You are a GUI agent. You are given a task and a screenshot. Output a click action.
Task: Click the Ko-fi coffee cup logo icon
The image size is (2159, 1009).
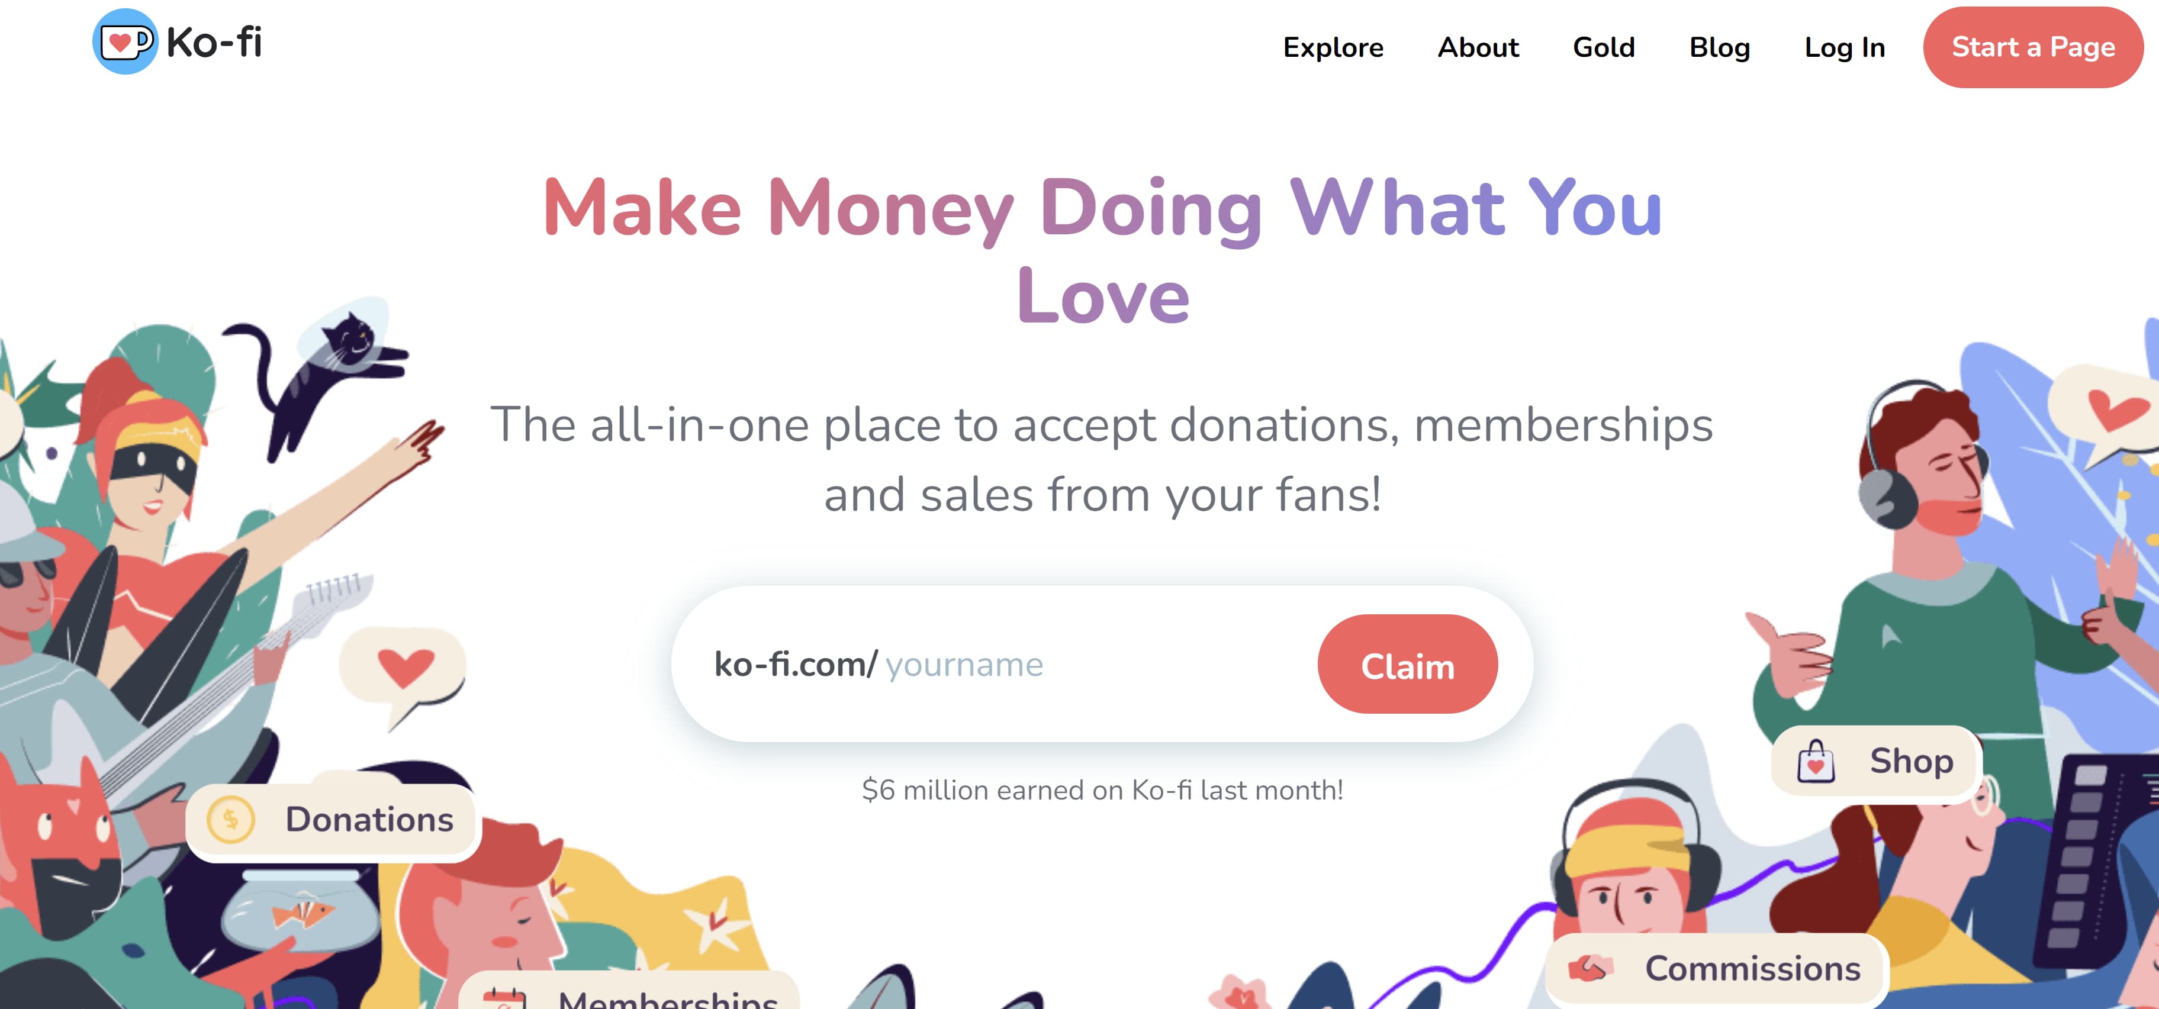click(x=125, y=41)
